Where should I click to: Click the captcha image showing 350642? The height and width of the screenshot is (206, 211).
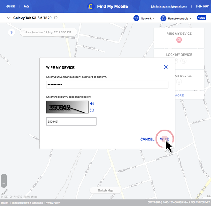67,107
